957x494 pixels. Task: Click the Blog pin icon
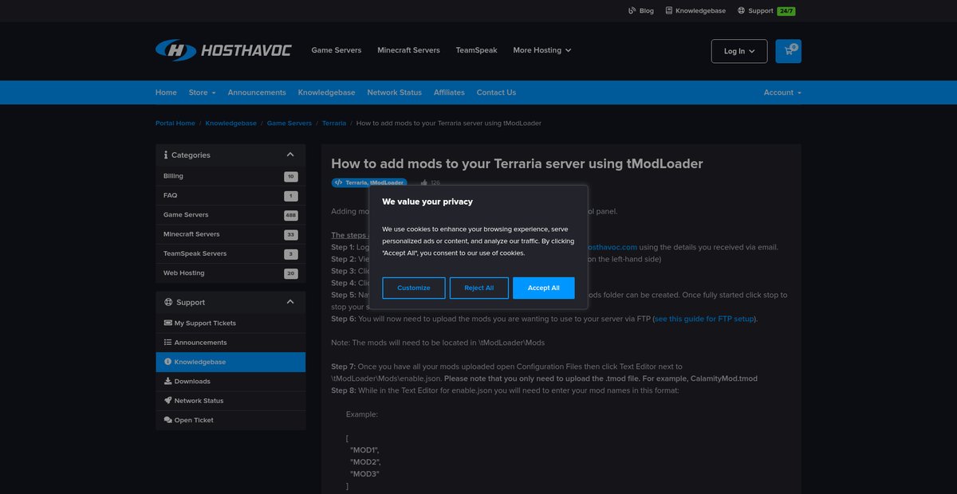(x=632, y=11)
